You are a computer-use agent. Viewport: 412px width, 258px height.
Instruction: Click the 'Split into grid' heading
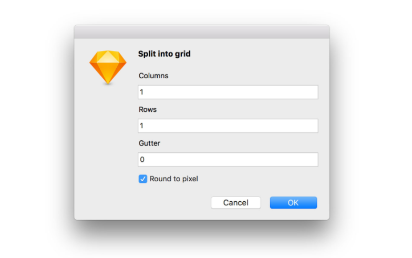point(164,54)
